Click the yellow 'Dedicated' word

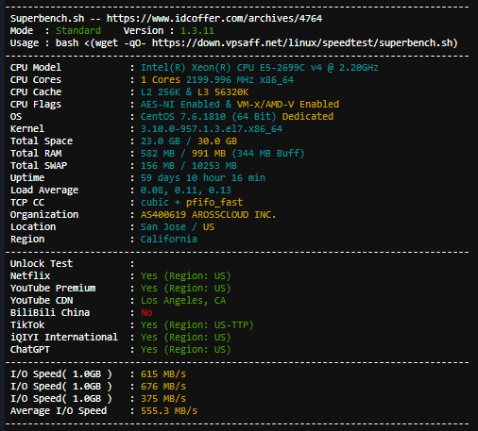(x=308, y=117)
